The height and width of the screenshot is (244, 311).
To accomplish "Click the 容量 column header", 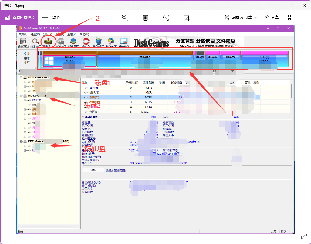I will (x=248, y=82).
